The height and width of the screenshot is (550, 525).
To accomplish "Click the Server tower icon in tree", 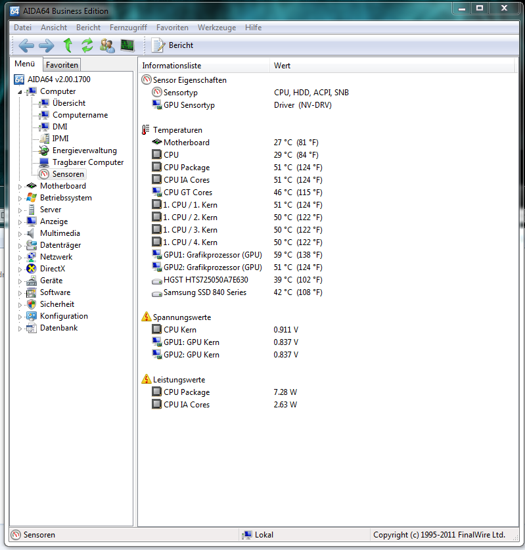I will [x=32, y=210].
